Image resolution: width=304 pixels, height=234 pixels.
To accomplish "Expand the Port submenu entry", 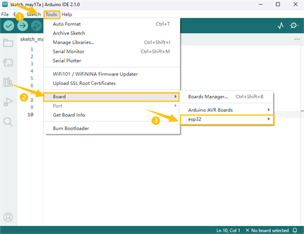I will point(112,106).
